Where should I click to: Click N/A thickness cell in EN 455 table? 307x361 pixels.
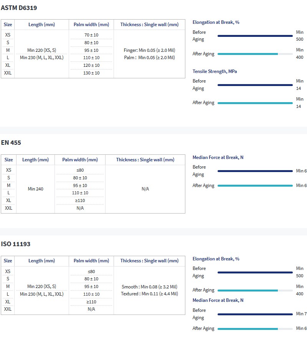point(145,189)
